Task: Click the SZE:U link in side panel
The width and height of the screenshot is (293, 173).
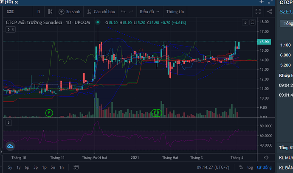Action: [x=286, y=12]
